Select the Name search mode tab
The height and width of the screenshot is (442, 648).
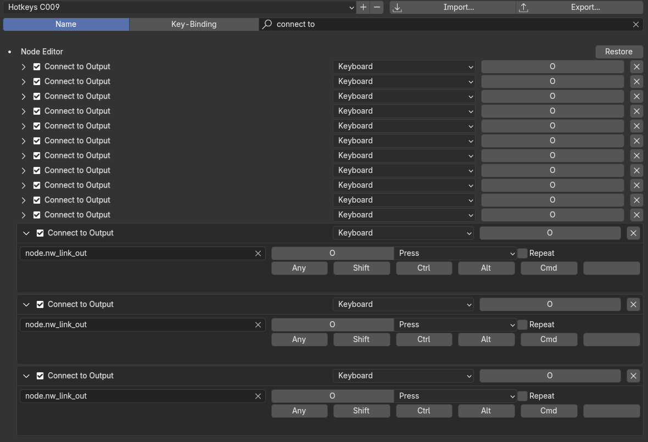coord(66,24)
